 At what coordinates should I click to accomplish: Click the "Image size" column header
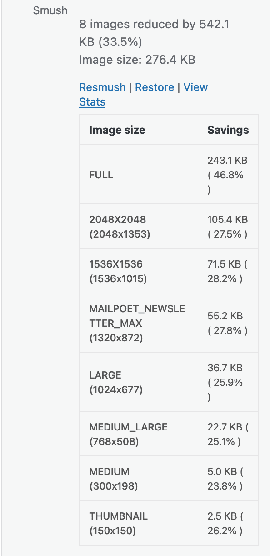click(x=117, y=130)
